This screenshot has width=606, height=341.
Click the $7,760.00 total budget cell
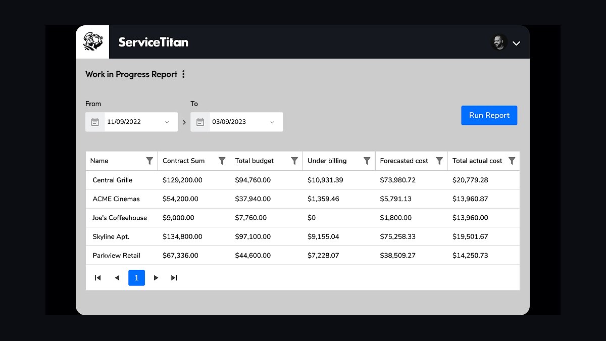click(251, 218)
